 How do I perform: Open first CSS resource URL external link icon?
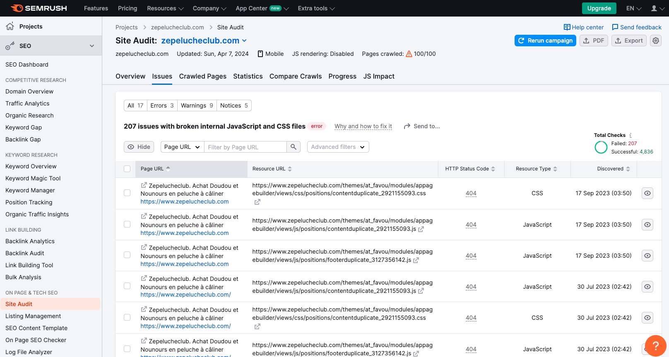[257, 202]
